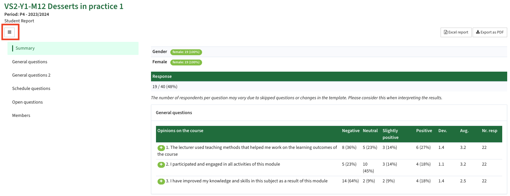Screen dimensions: 510x196
Task: Go to General questions in sidebar
Action: click(x=30, y=62)
